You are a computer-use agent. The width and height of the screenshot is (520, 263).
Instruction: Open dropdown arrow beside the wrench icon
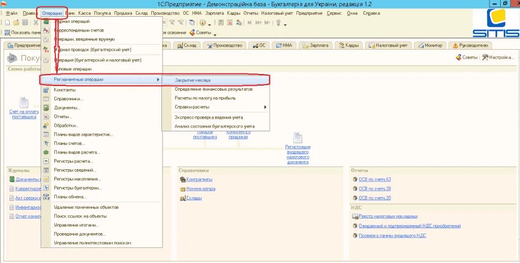pyautogui.click(x=285, y=24)
